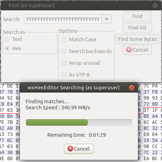Click the red X icon on Find's Cancel
The width and height of the screenshot is (162, 162).
point(129,49)
